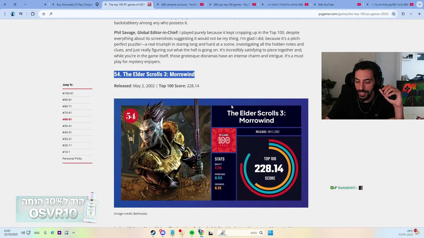
Task: Click the Phil Savage, Global Editor-in-Chief byline
Action: point(146,32)
